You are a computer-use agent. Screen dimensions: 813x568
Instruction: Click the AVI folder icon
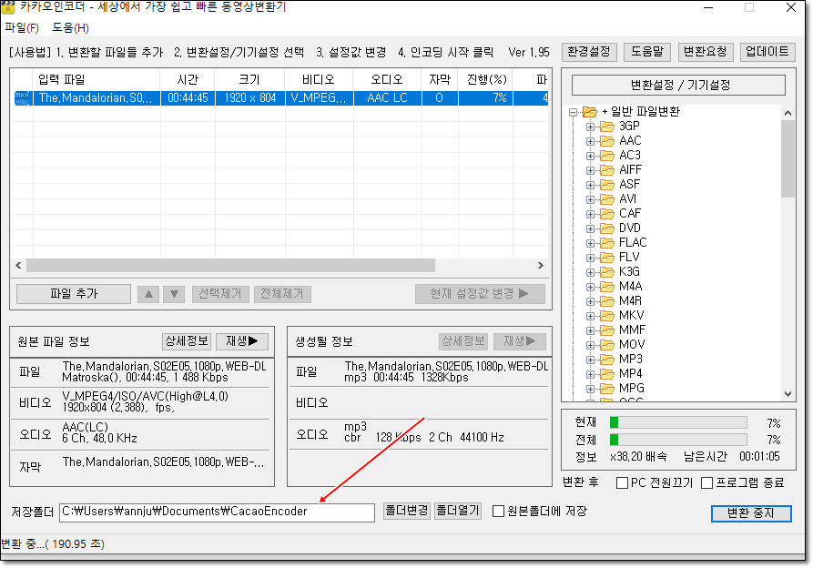click(606, 199)
